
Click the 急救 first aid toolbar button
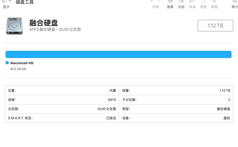[x=170, y=4]
